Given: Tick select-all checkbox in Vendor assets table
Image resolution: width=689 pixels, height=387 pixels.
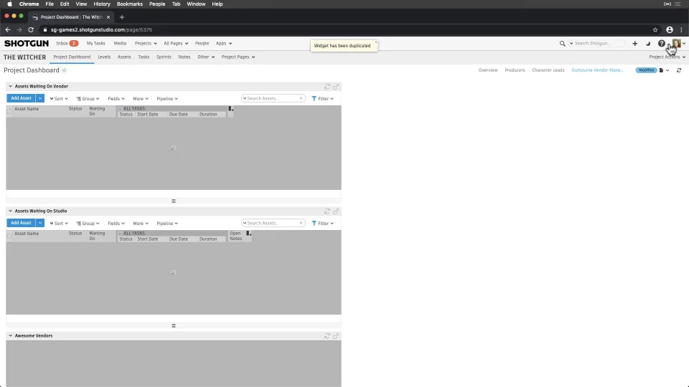Looking at the screenshot, I should (9, 112).
